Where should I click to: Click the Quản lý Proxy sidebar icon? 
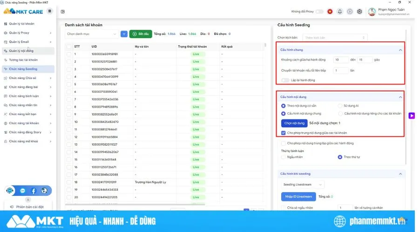point(6,33)
